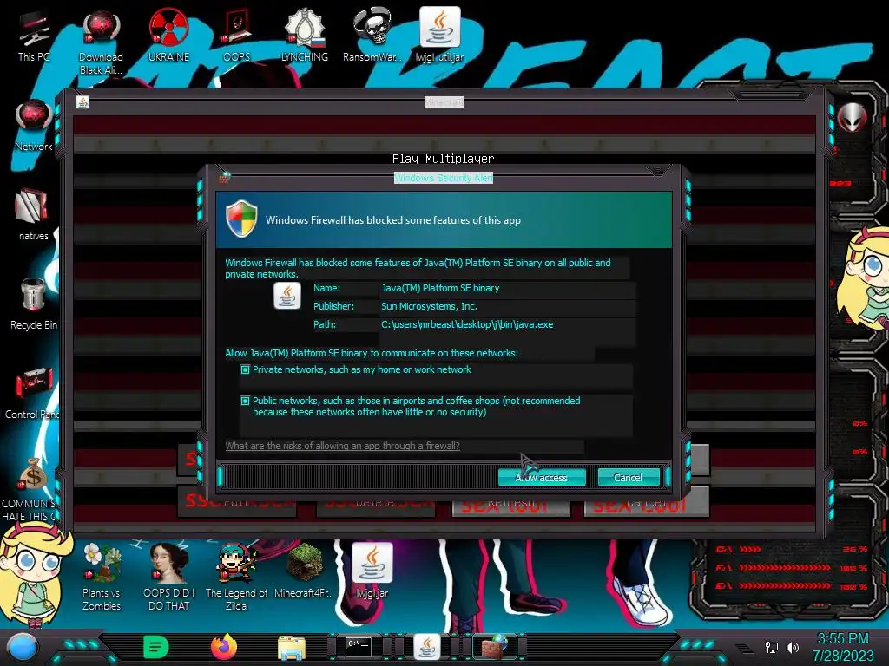Select the natives folder icon
This screenshot has width=889, height=666.
34,215
